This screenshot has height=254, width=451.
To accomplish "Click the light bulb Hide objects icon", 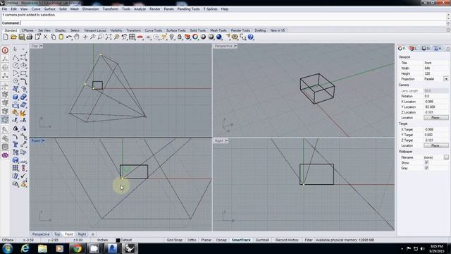I will (x=172, y=37).
